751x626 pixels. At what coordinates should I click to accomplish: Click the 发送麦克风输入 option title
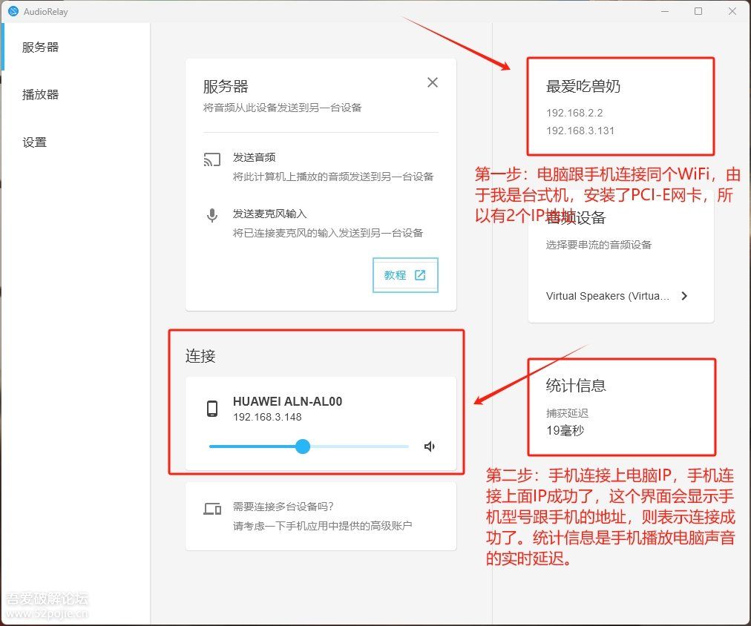(x=269, y=214)
